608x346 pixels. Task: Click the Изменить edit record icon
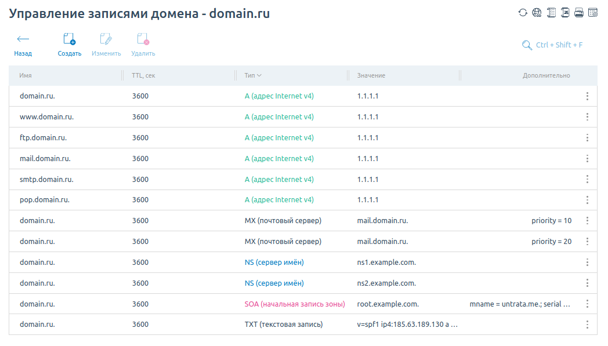106,39
